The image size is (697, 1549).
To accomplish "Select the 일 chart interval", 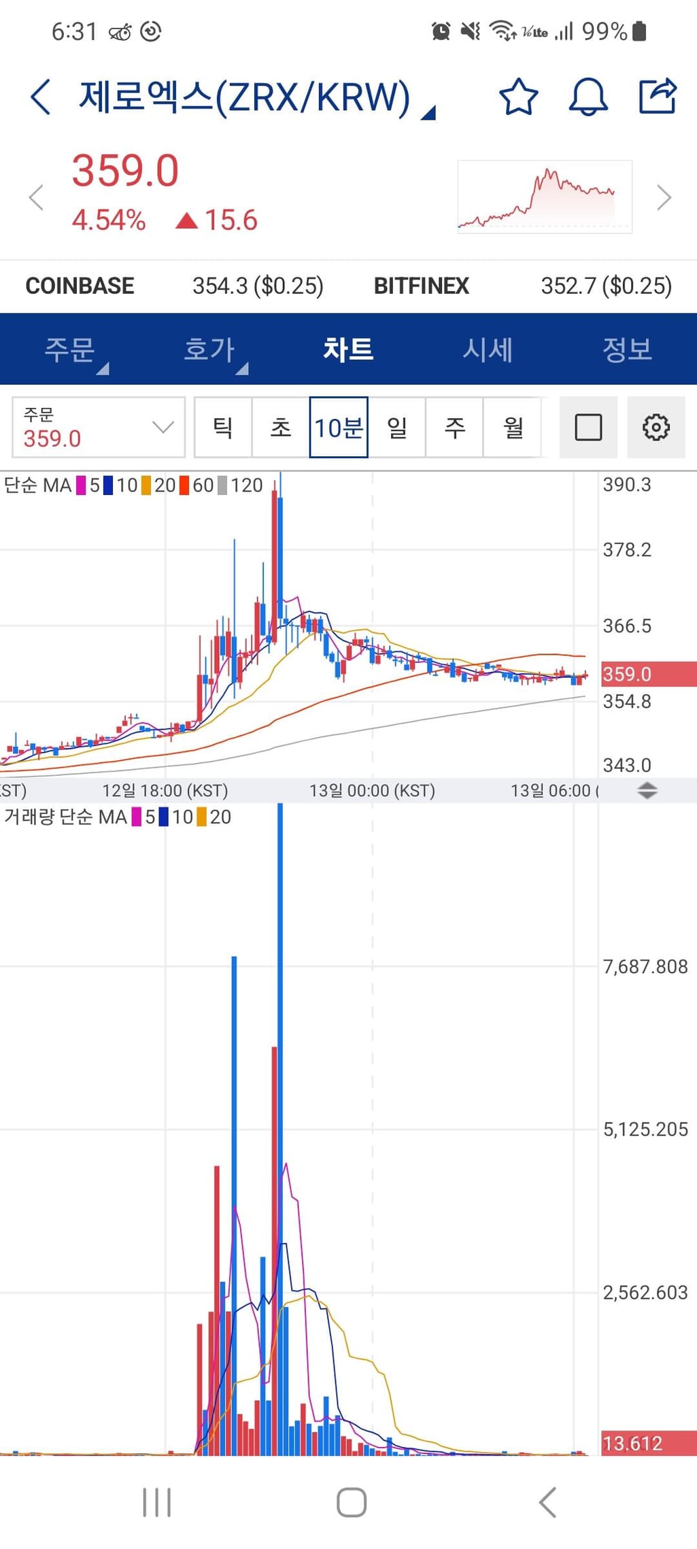I will point(396,427).
